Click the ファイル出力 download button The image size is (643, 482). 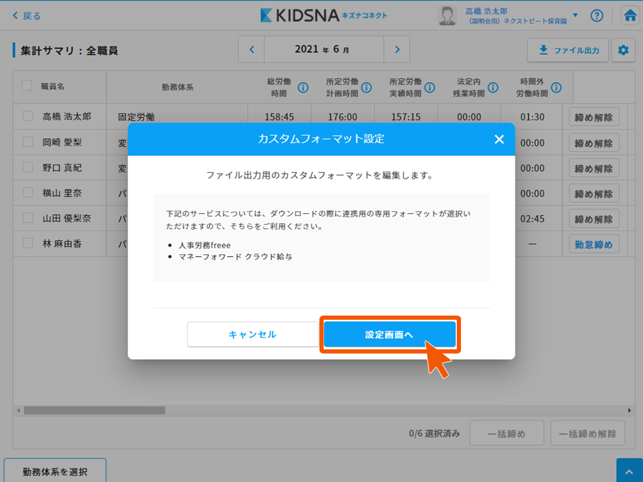click(x=568, y=51)
